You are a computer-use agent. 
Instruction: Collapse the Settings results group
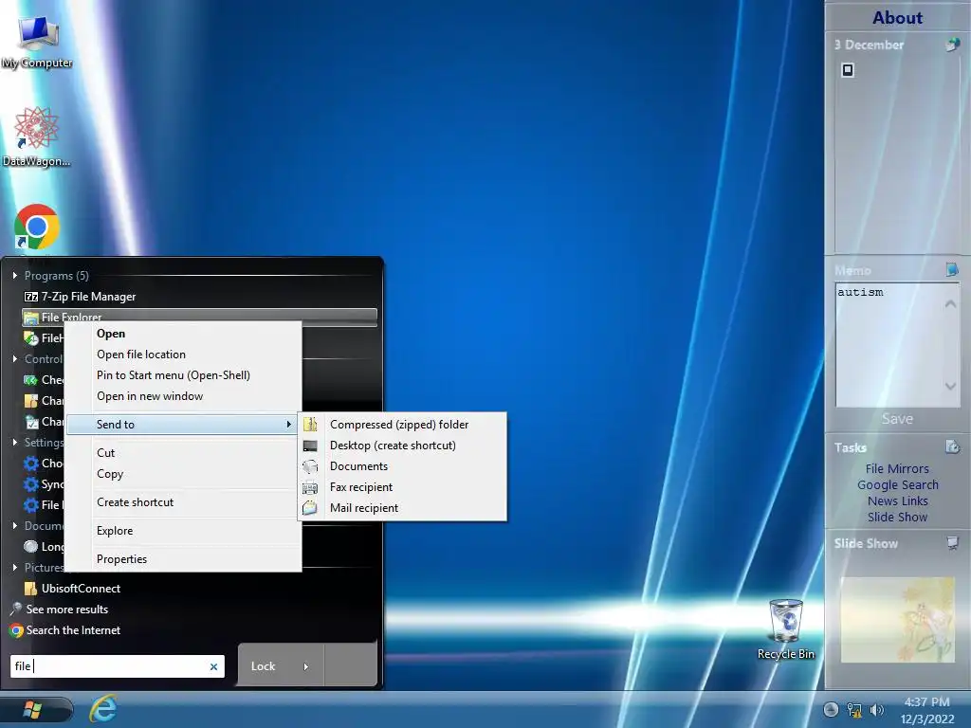tap(15, 442)
